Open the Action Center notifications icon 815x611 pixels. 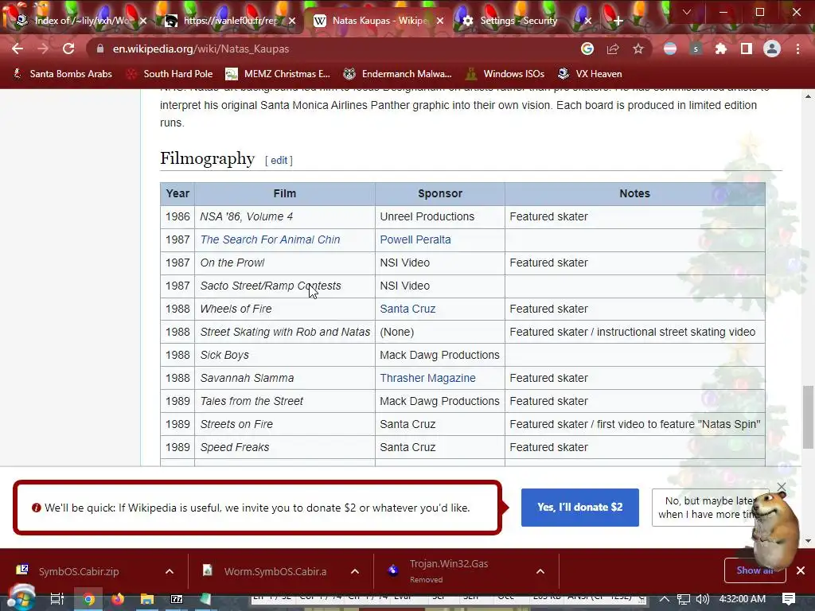789,598
